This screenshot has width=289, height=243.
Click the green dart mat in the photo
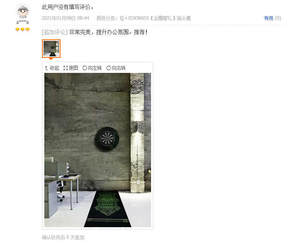point(108,209)
